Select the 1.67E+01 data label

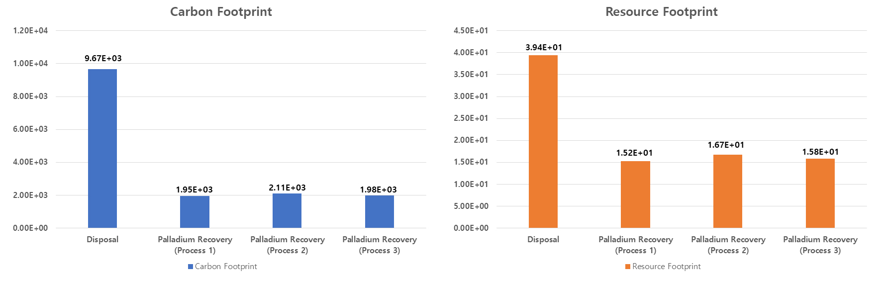click(x=726, y=145)
